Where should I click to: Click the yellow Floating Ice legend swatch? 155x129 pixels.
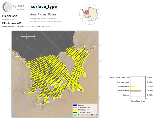75,110
